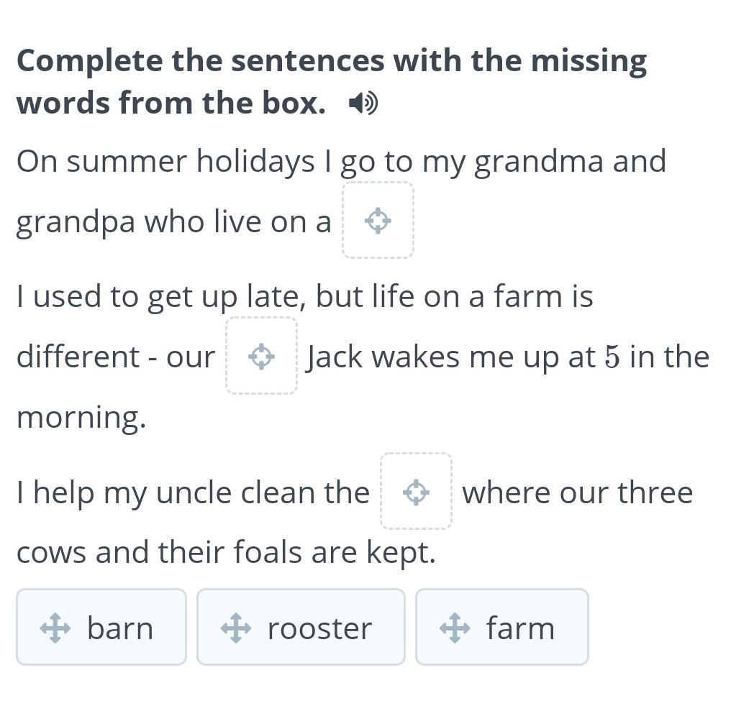
Task: Click the drop target after 'live on a'
Action: click(378, 221)
